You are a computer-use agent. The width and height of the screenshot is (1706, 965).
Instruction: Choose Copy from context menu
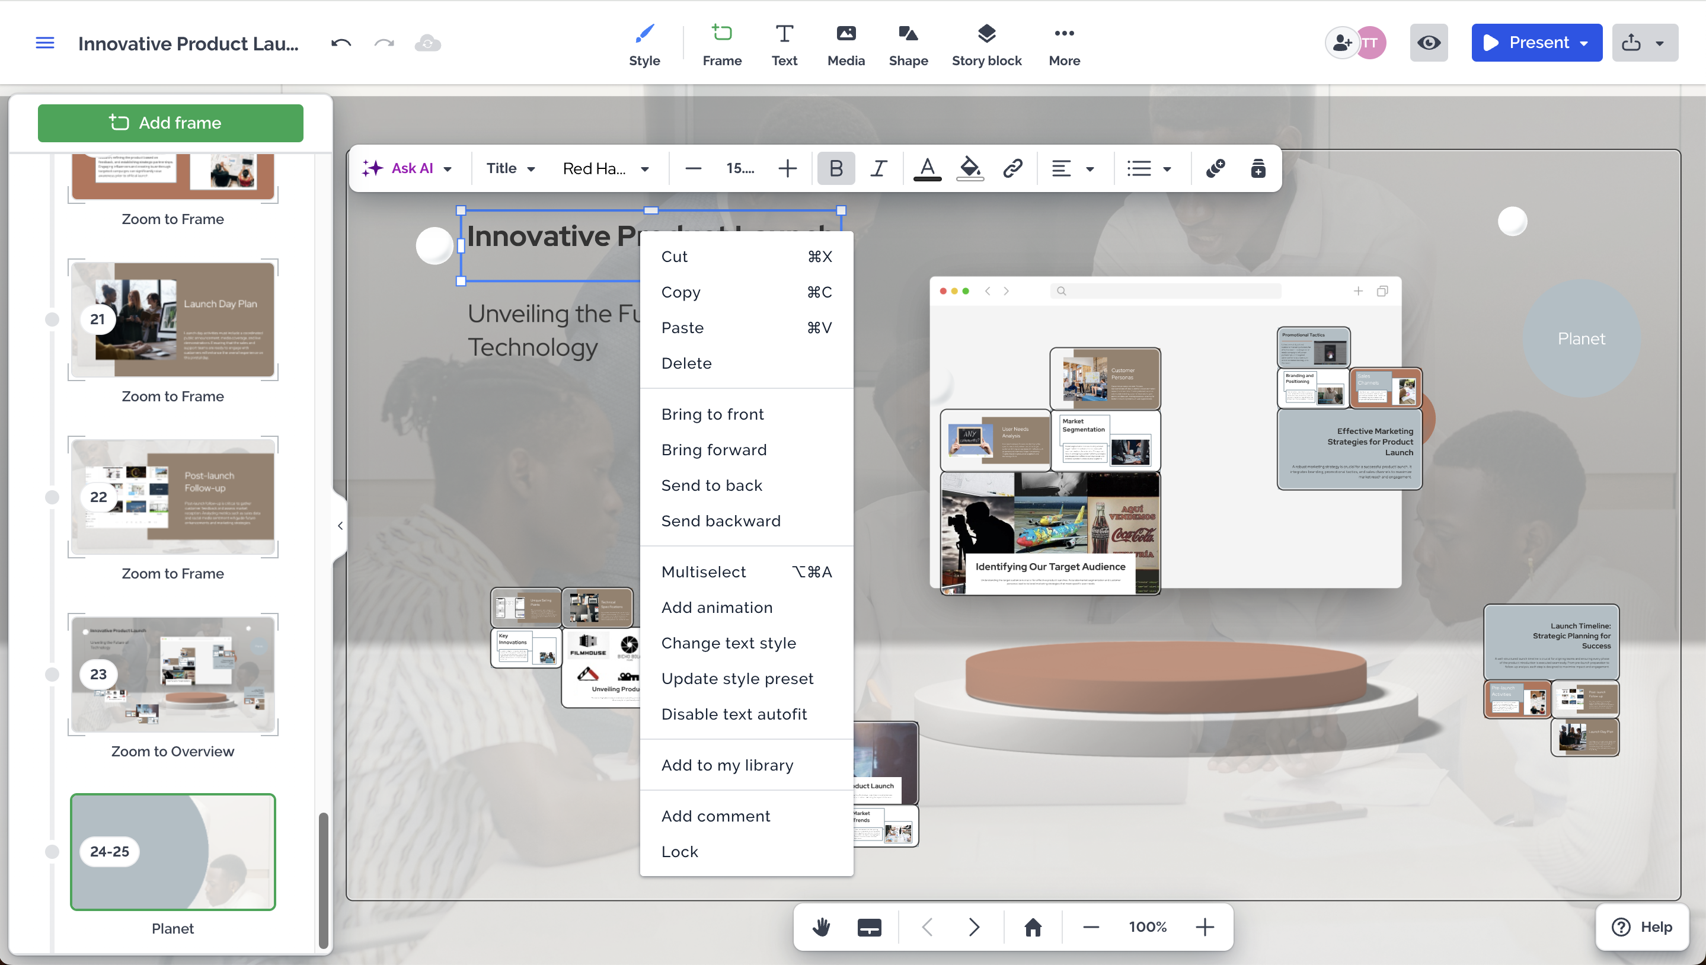746,292
